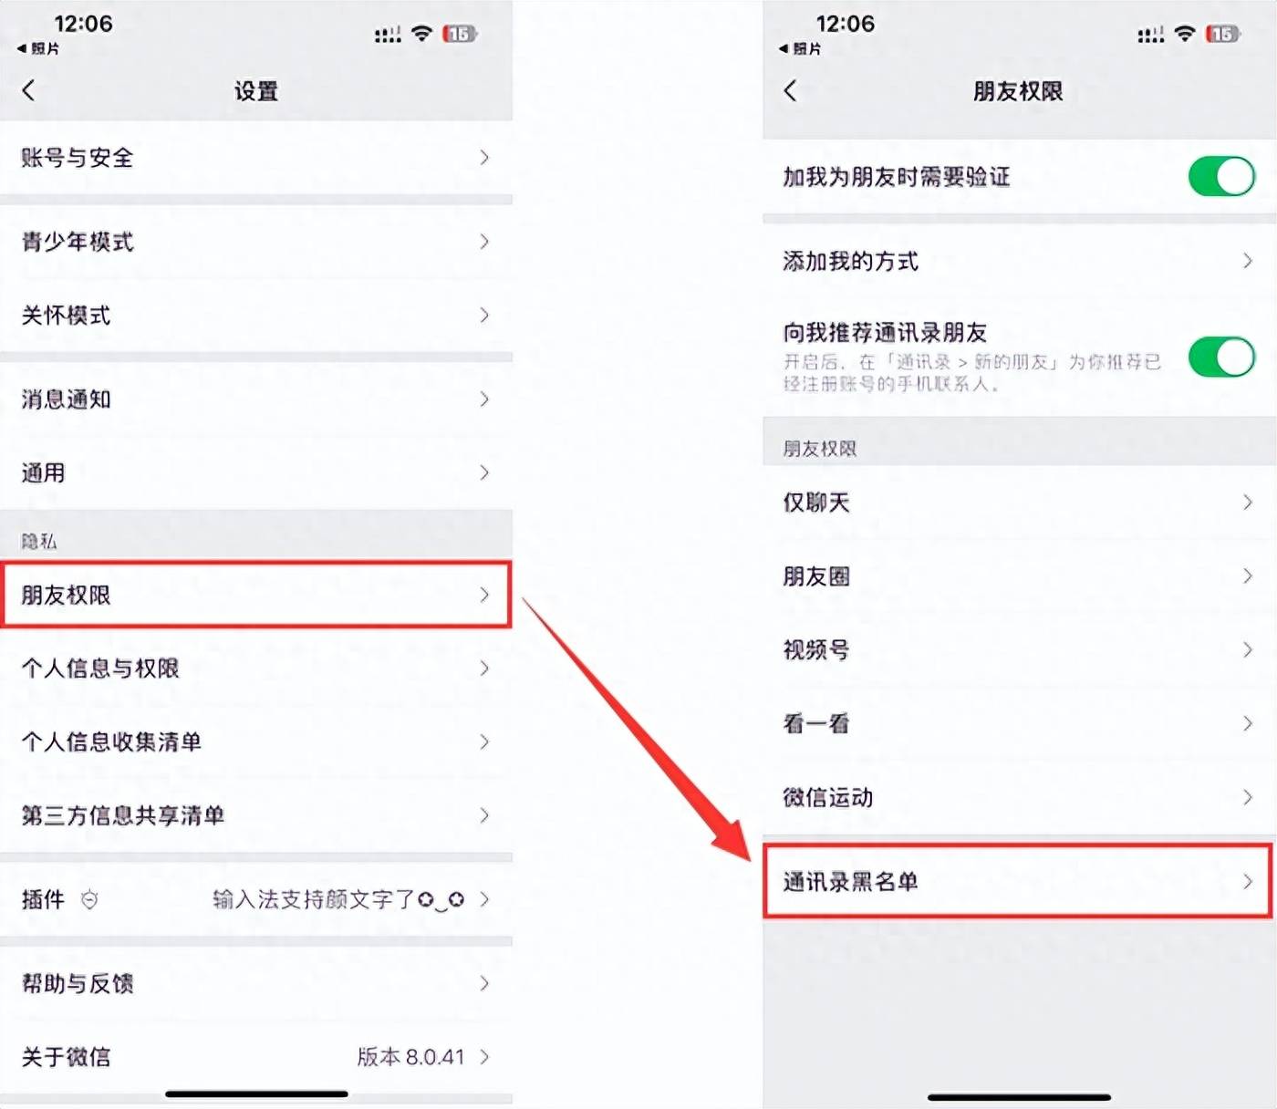Toggle 加我为朋友时需要验证 switch off
The width and height of the screenshot is (1277, 1109).
coord(1221,176)
